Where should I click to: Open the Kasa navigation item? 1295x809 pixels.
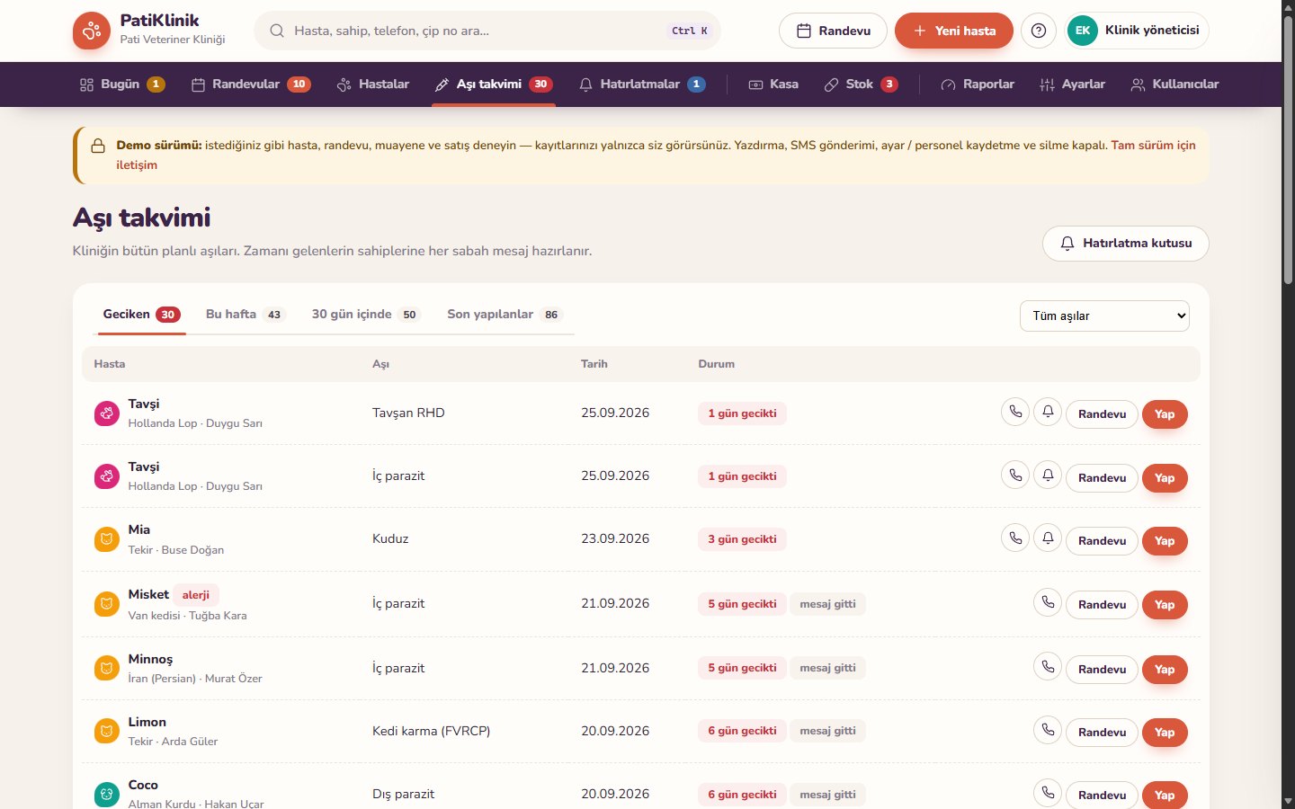(773, 84)
